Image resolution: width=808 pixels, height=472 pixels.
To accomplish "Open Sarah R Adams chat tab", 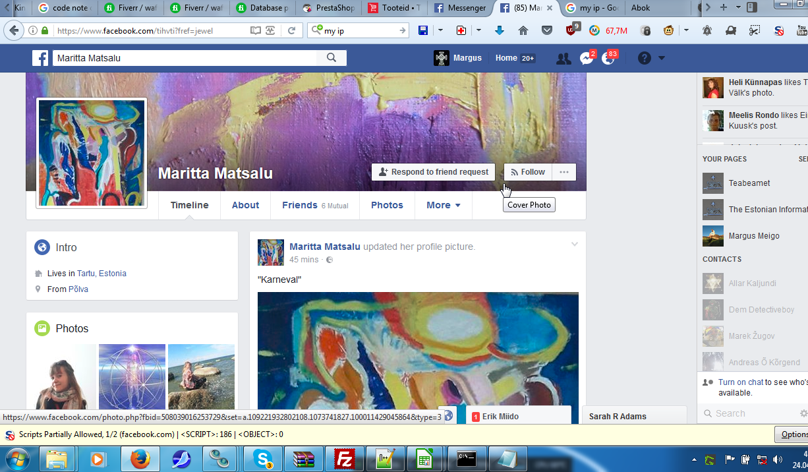I will click(633, 417).
